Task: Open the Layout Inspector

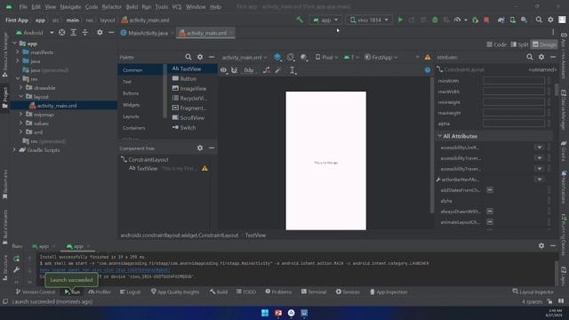Action: click(533, 292)
